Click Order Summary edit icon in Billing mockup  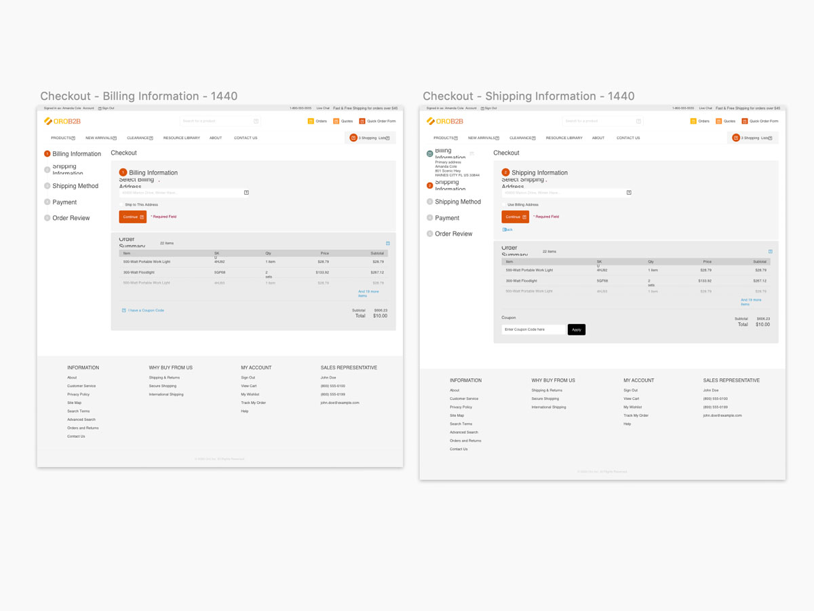click(388, 243)
